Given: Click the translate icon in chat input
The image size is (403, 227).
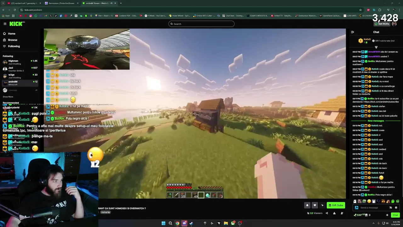Looking at the screenshot, I should pos(391,208).
